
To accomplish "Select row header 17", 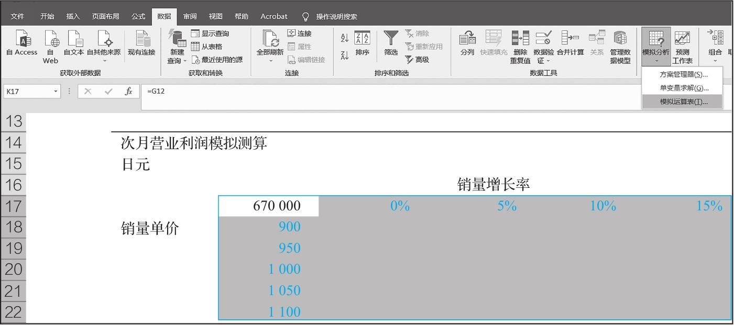I will tap(13, 206).
